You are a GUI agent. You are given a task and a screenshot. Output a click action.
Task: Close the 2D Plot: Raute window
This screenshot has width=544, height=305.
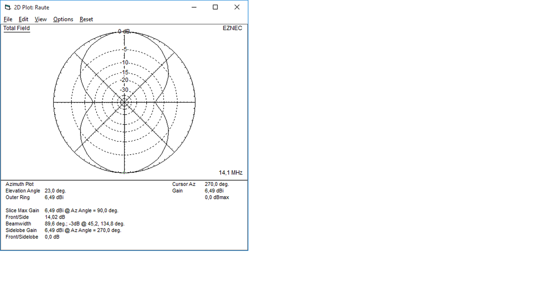coord(237,7)
